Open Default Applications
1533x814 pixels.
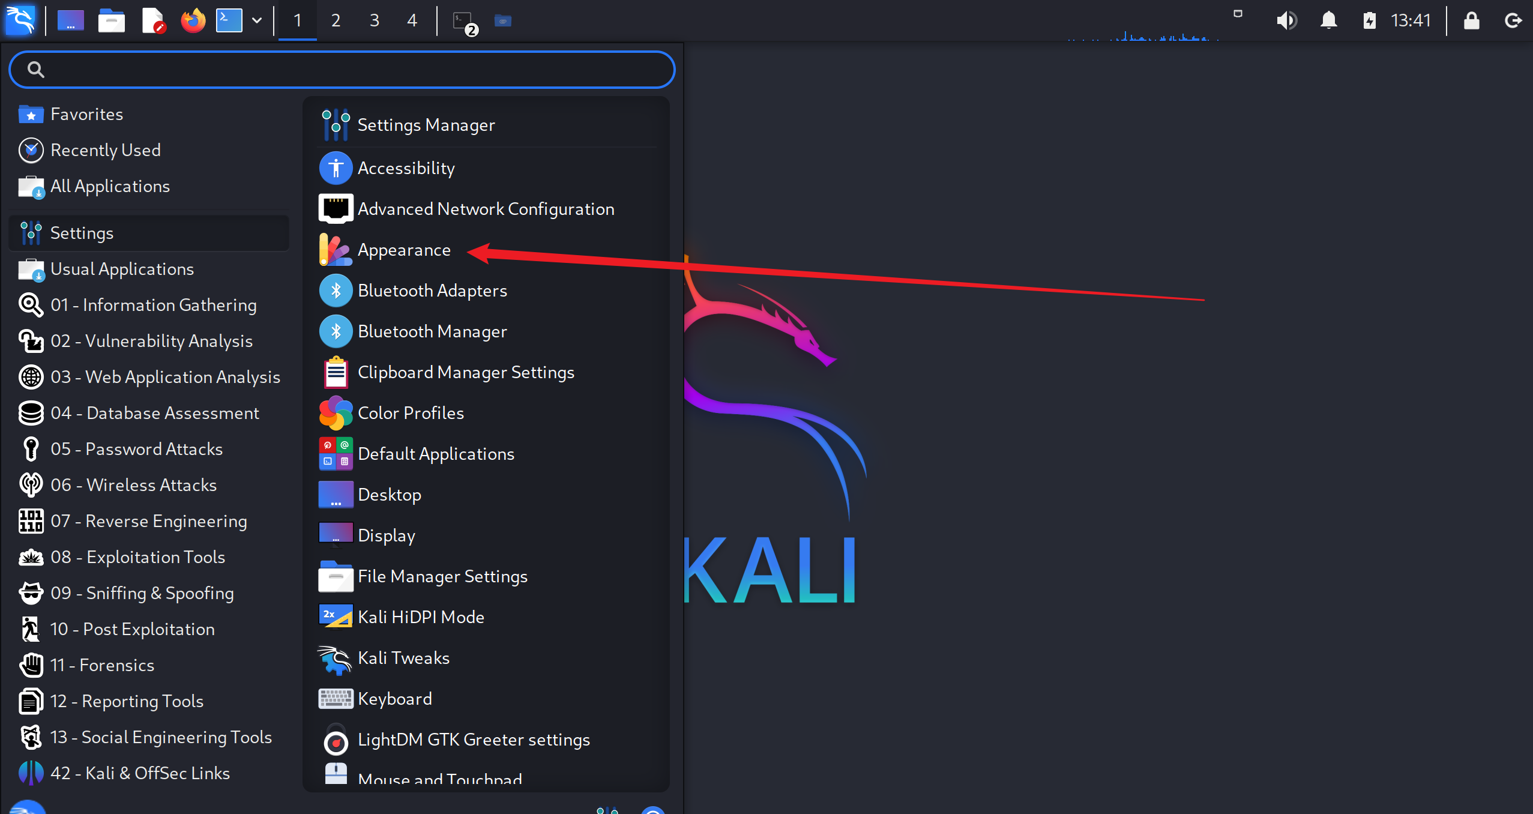pyautogui.click(x=486, y=454)
